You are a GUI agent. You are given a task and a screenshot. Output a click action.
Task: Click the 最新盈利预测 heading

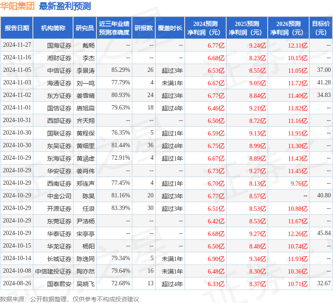click(x=65, y=6)
